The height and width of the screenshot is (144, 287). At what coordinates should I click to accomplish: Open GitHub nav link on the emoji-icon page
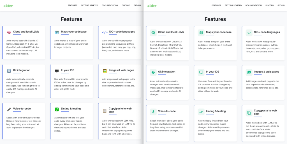click(137, 6)
